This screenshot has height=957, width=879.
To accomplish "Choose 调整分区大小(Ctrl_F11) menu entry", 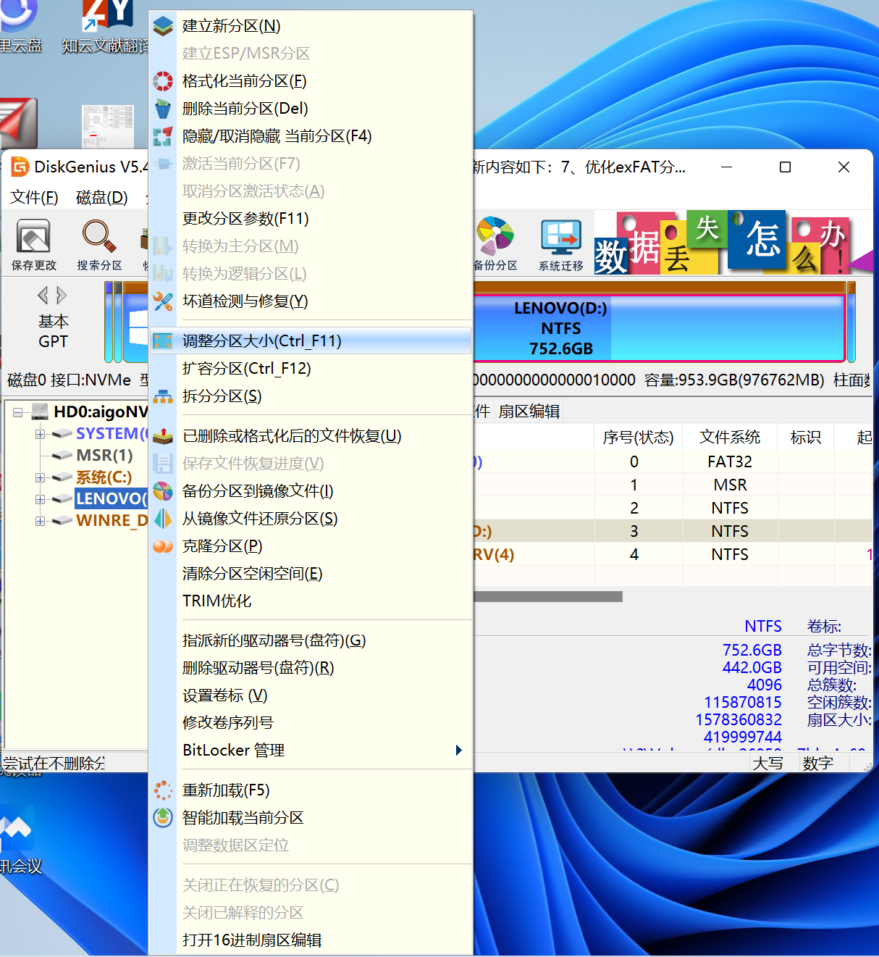I will click(x=311, y=341).
